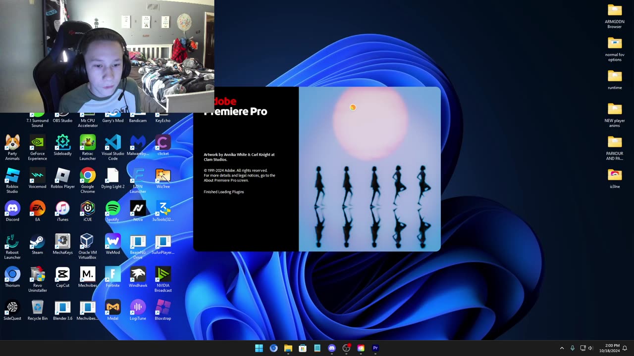The height and width of the screenshot is (356, 634).
Task: Select the Mechvibes icon beside CapCut
Action: pos(88,277)
